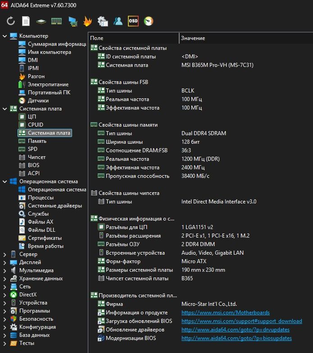
Task: Open the Report document icon
Action: [26, 21]
